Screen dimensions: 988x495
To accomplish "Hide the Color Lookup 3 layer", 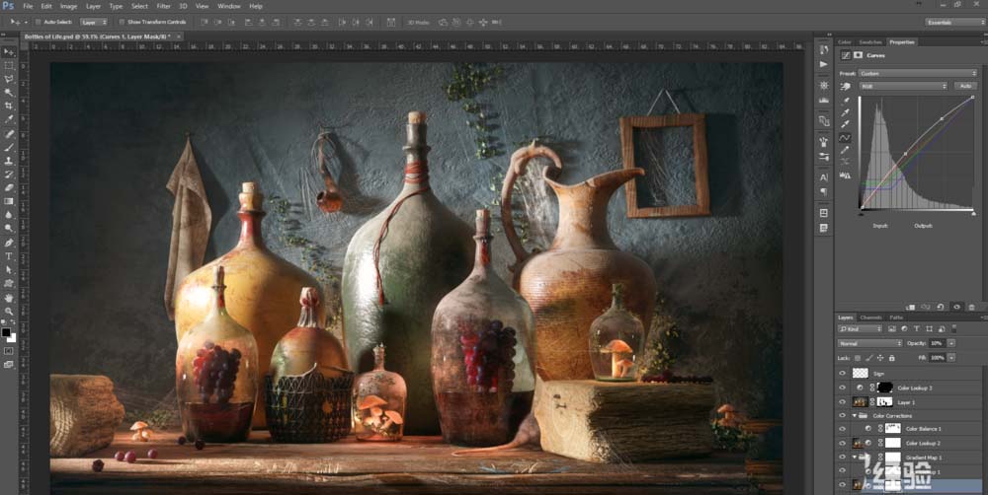I will (x=842, y=388).
